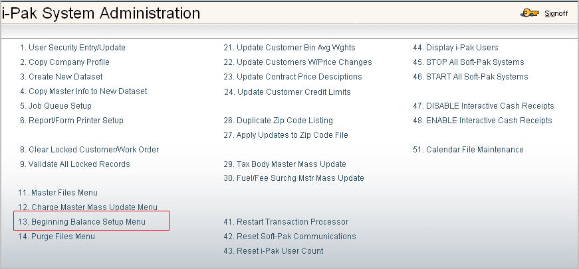
Task: Open Create New Dataset
Action: pos(61,77)
